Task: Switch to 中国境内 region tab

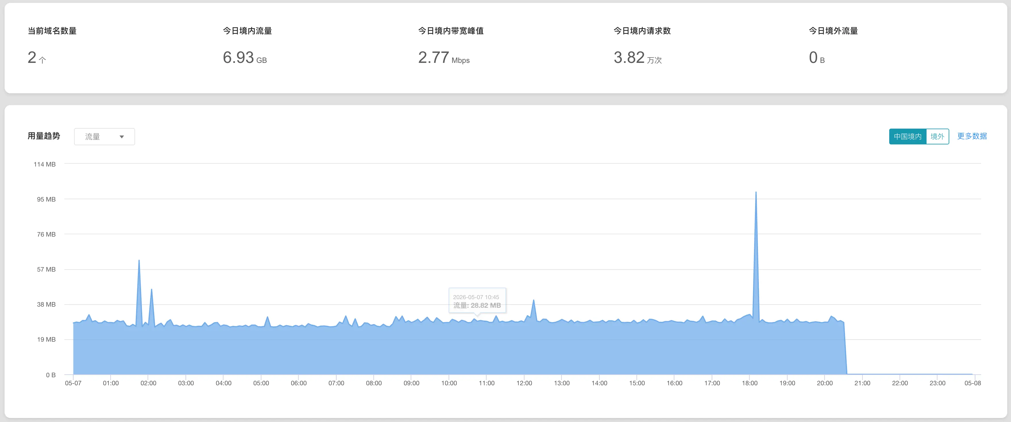Action: tap(907, 136)
